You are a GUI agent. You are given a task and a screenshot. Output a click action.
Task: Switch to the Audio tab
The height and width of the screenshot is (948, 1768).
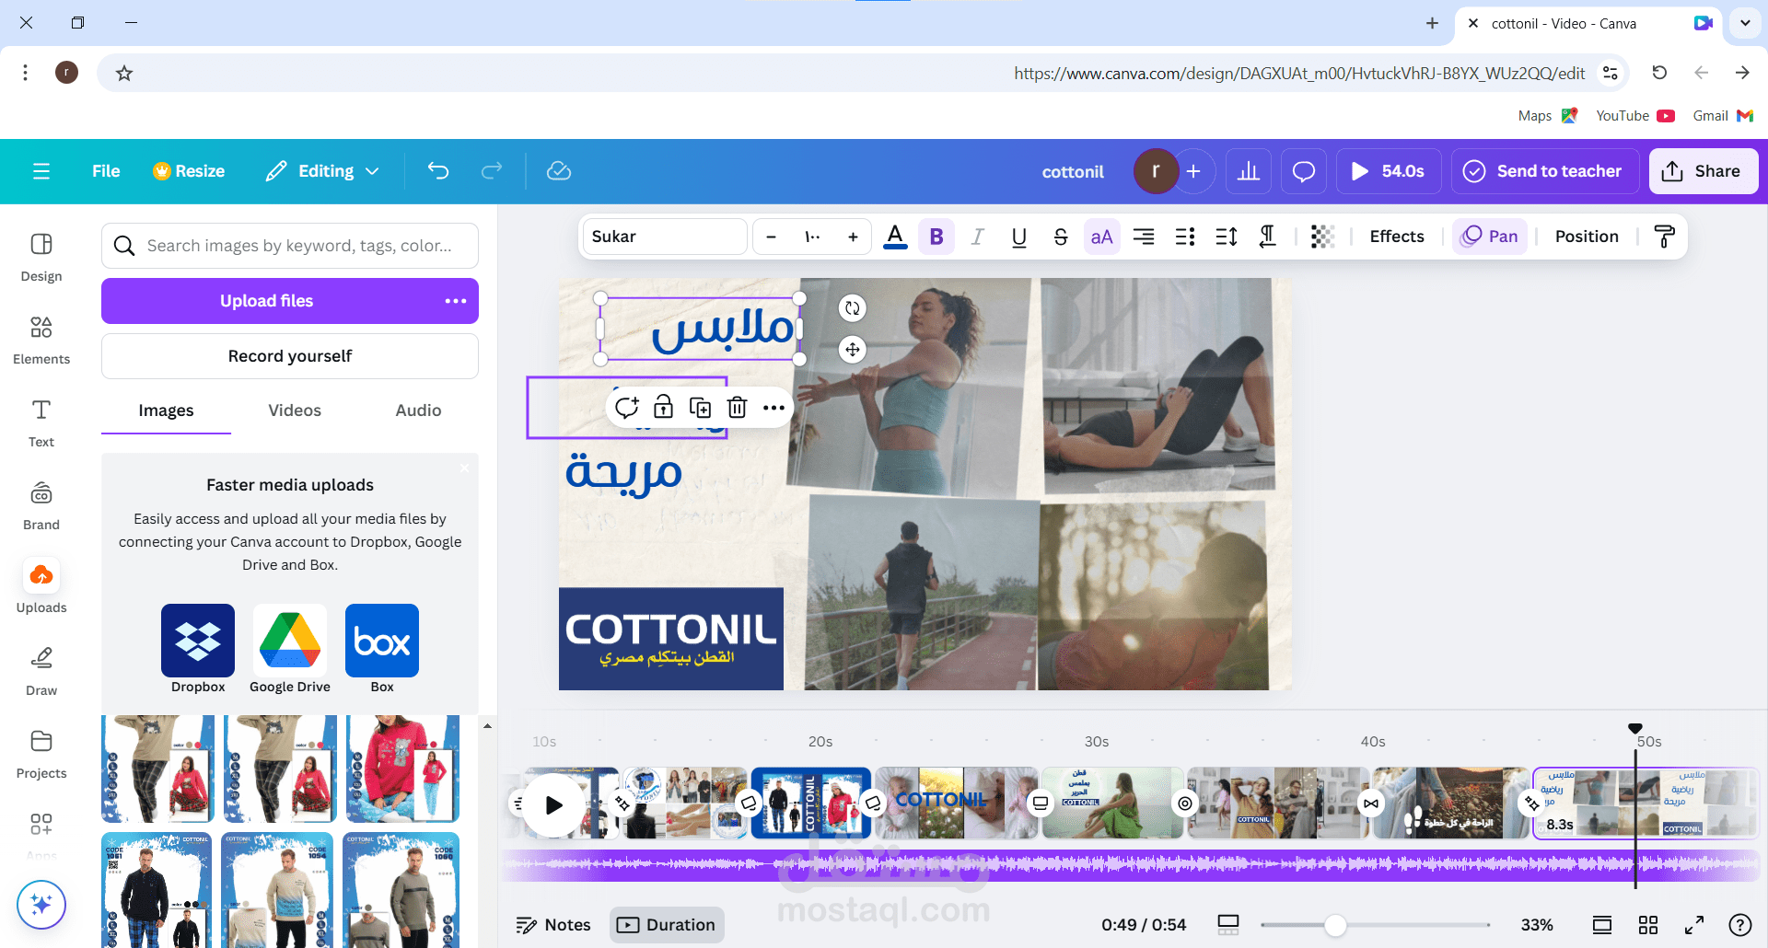[x=418, y=410]
